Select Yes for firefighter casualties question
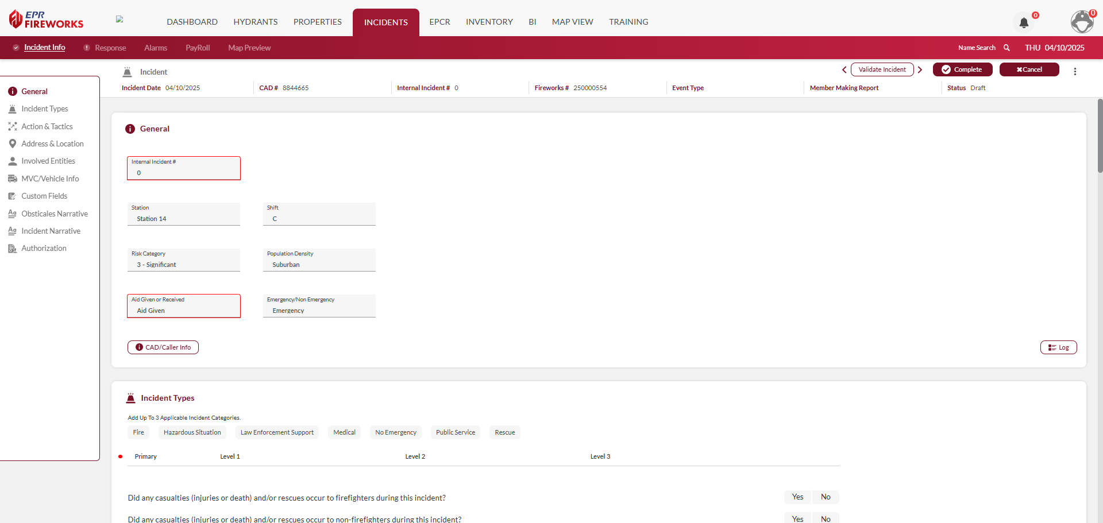The height and width of the screenshot is (523, 1103). 797,497
